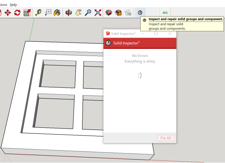
Task: Select the Move tool
Action: [x=8, y=13]
